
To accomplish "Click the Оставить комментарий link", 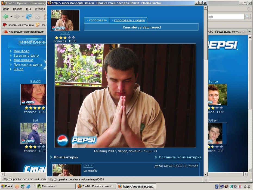I will click(180, 157).
